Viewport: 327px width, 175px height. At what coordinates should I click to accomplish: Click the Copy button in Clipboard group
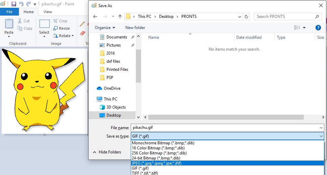tap(25, 28)
